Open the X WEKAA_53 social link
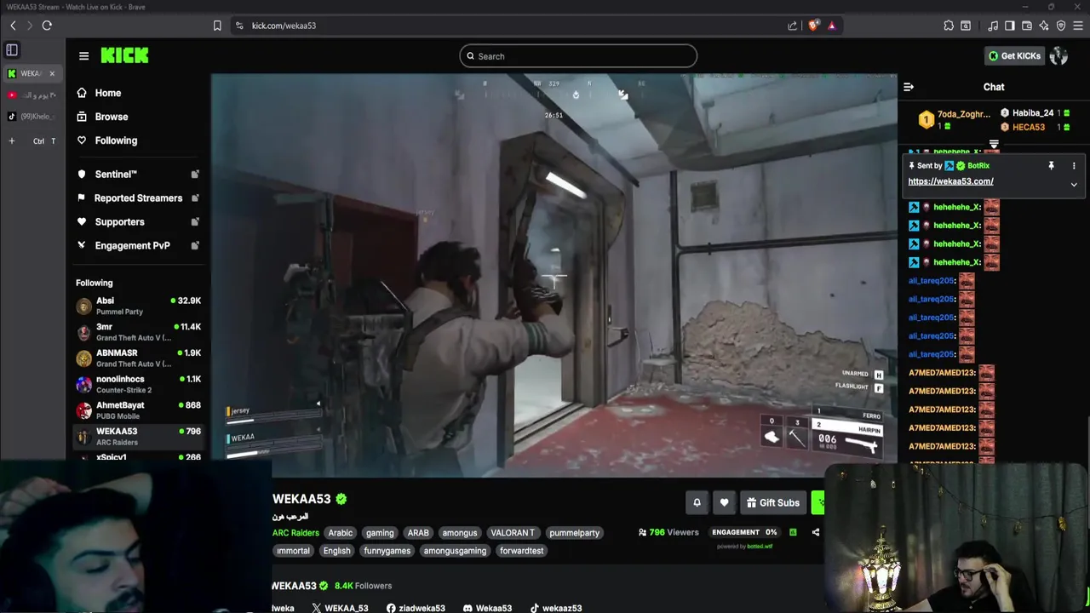1090x613 pixels. click(x=340, y=608)
